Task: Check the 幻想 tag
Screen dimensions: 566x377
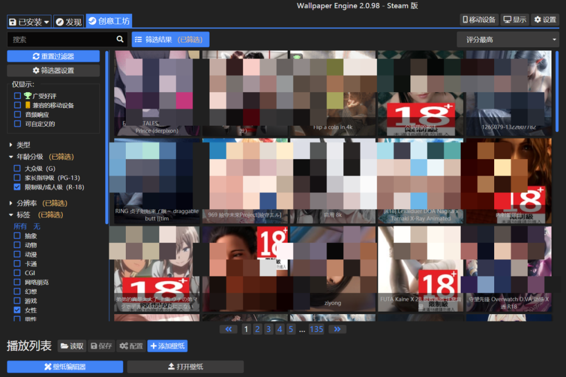Action: (17, 291)
